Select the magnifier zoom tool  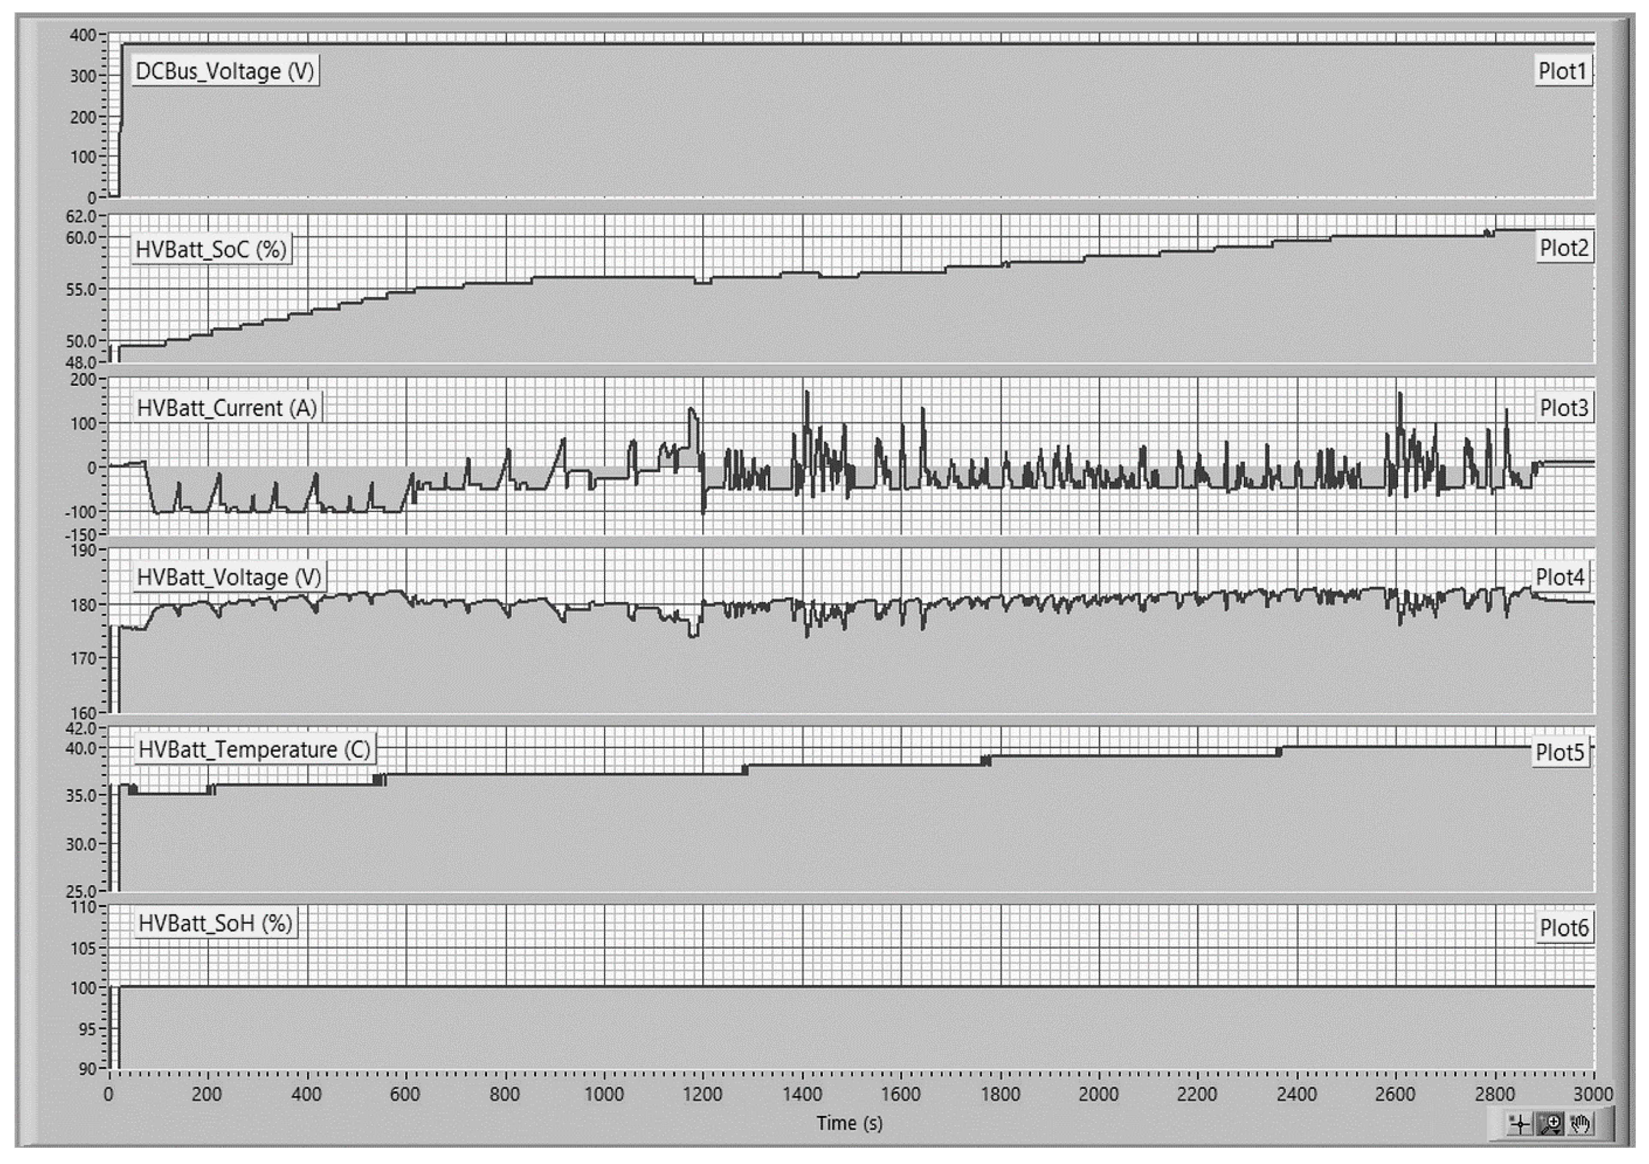click(1551, 1124)
